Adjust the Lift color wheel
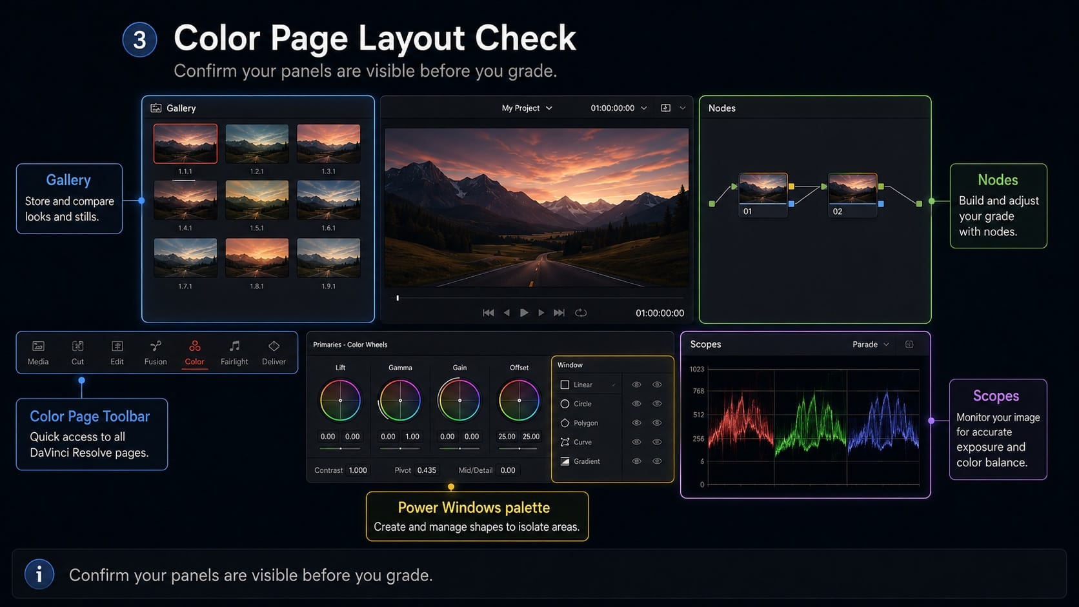The width and height of the screenshot is (1079, 607). coord(340,400)
